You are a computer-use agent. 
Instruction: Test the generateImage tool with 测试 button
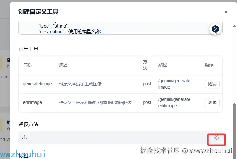(212, 84)
